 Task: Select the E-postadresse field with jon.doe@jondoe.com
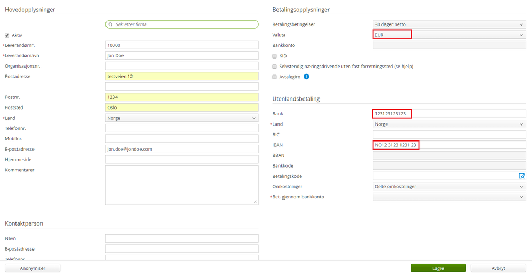[x=182, y=149]
